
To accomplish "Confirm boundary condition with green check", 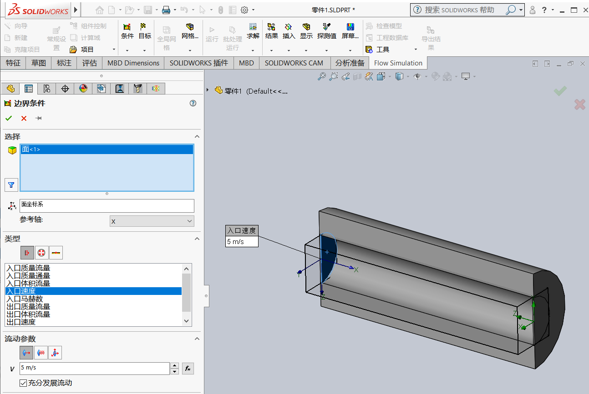I will [x=8, y=118].
